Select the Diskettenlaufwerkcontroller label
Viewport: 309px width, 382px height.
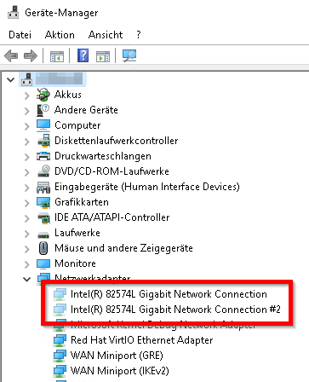click(x=116, y=141)
